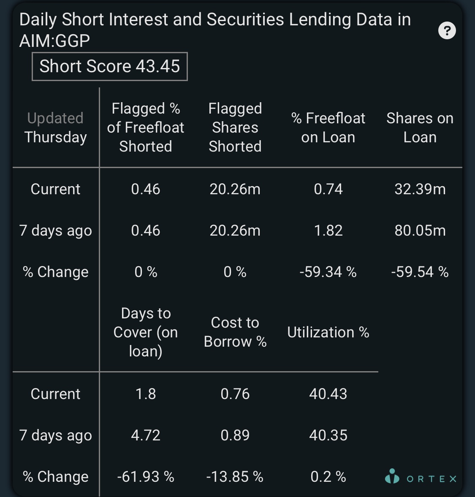
Task: Click the Flagged Shares Shorted column header
Action: (x=235, y=128)
